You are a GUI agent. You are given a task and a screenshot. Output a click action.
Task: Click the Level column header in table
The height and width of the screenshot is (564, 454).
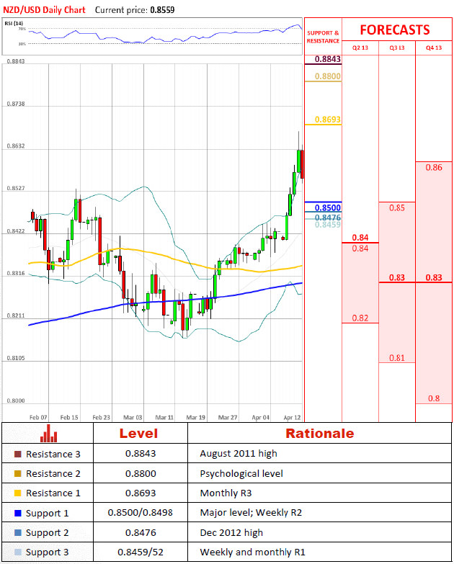(138, 433)
